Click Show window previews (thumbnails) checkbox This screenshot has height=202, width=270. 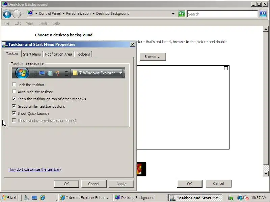coord(14,121)
